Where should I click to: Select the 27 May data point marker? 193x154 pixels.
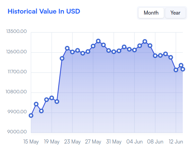pos(93,46)
